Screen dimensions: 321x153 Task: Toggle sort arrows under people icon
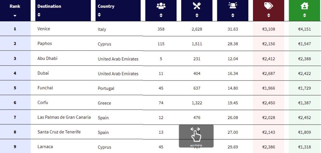pyautogui.click(x=161, y=15)
